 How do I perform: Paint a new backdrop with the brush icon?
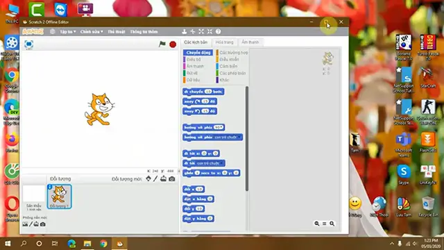(x=31, y=224)
